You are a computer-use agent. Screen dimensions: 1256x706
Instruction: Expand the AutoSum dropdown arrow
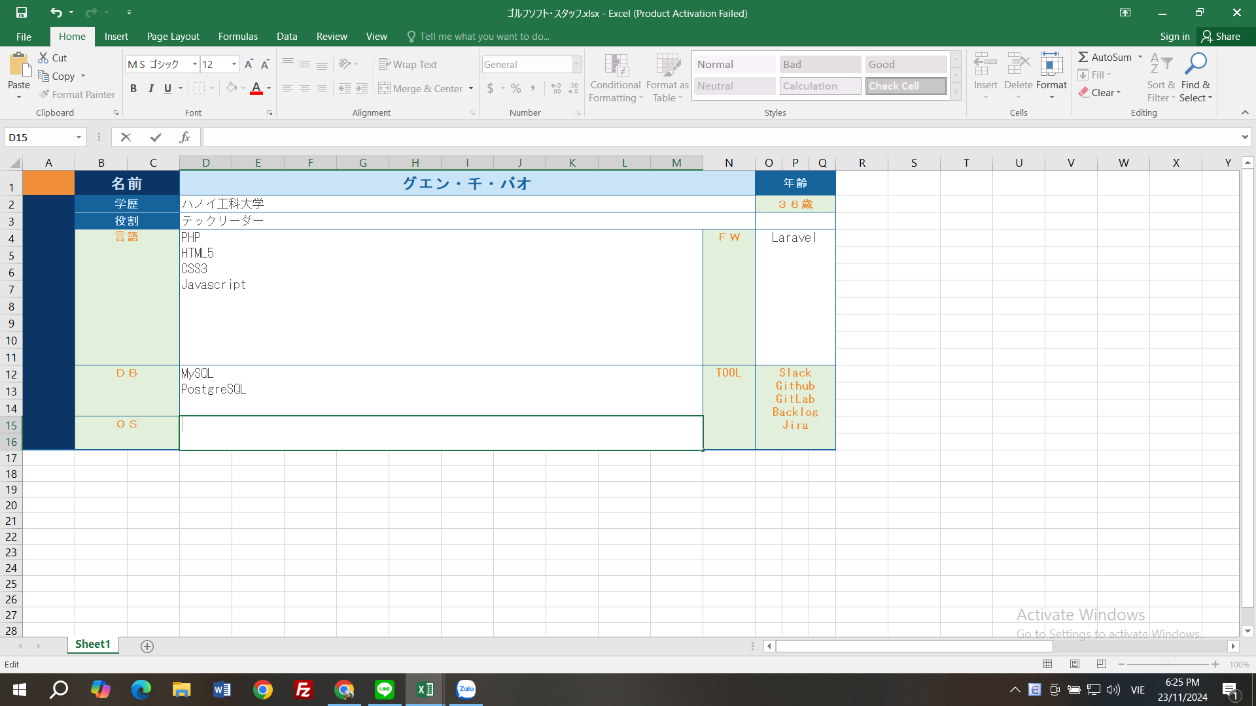(x=1140, y=57)
